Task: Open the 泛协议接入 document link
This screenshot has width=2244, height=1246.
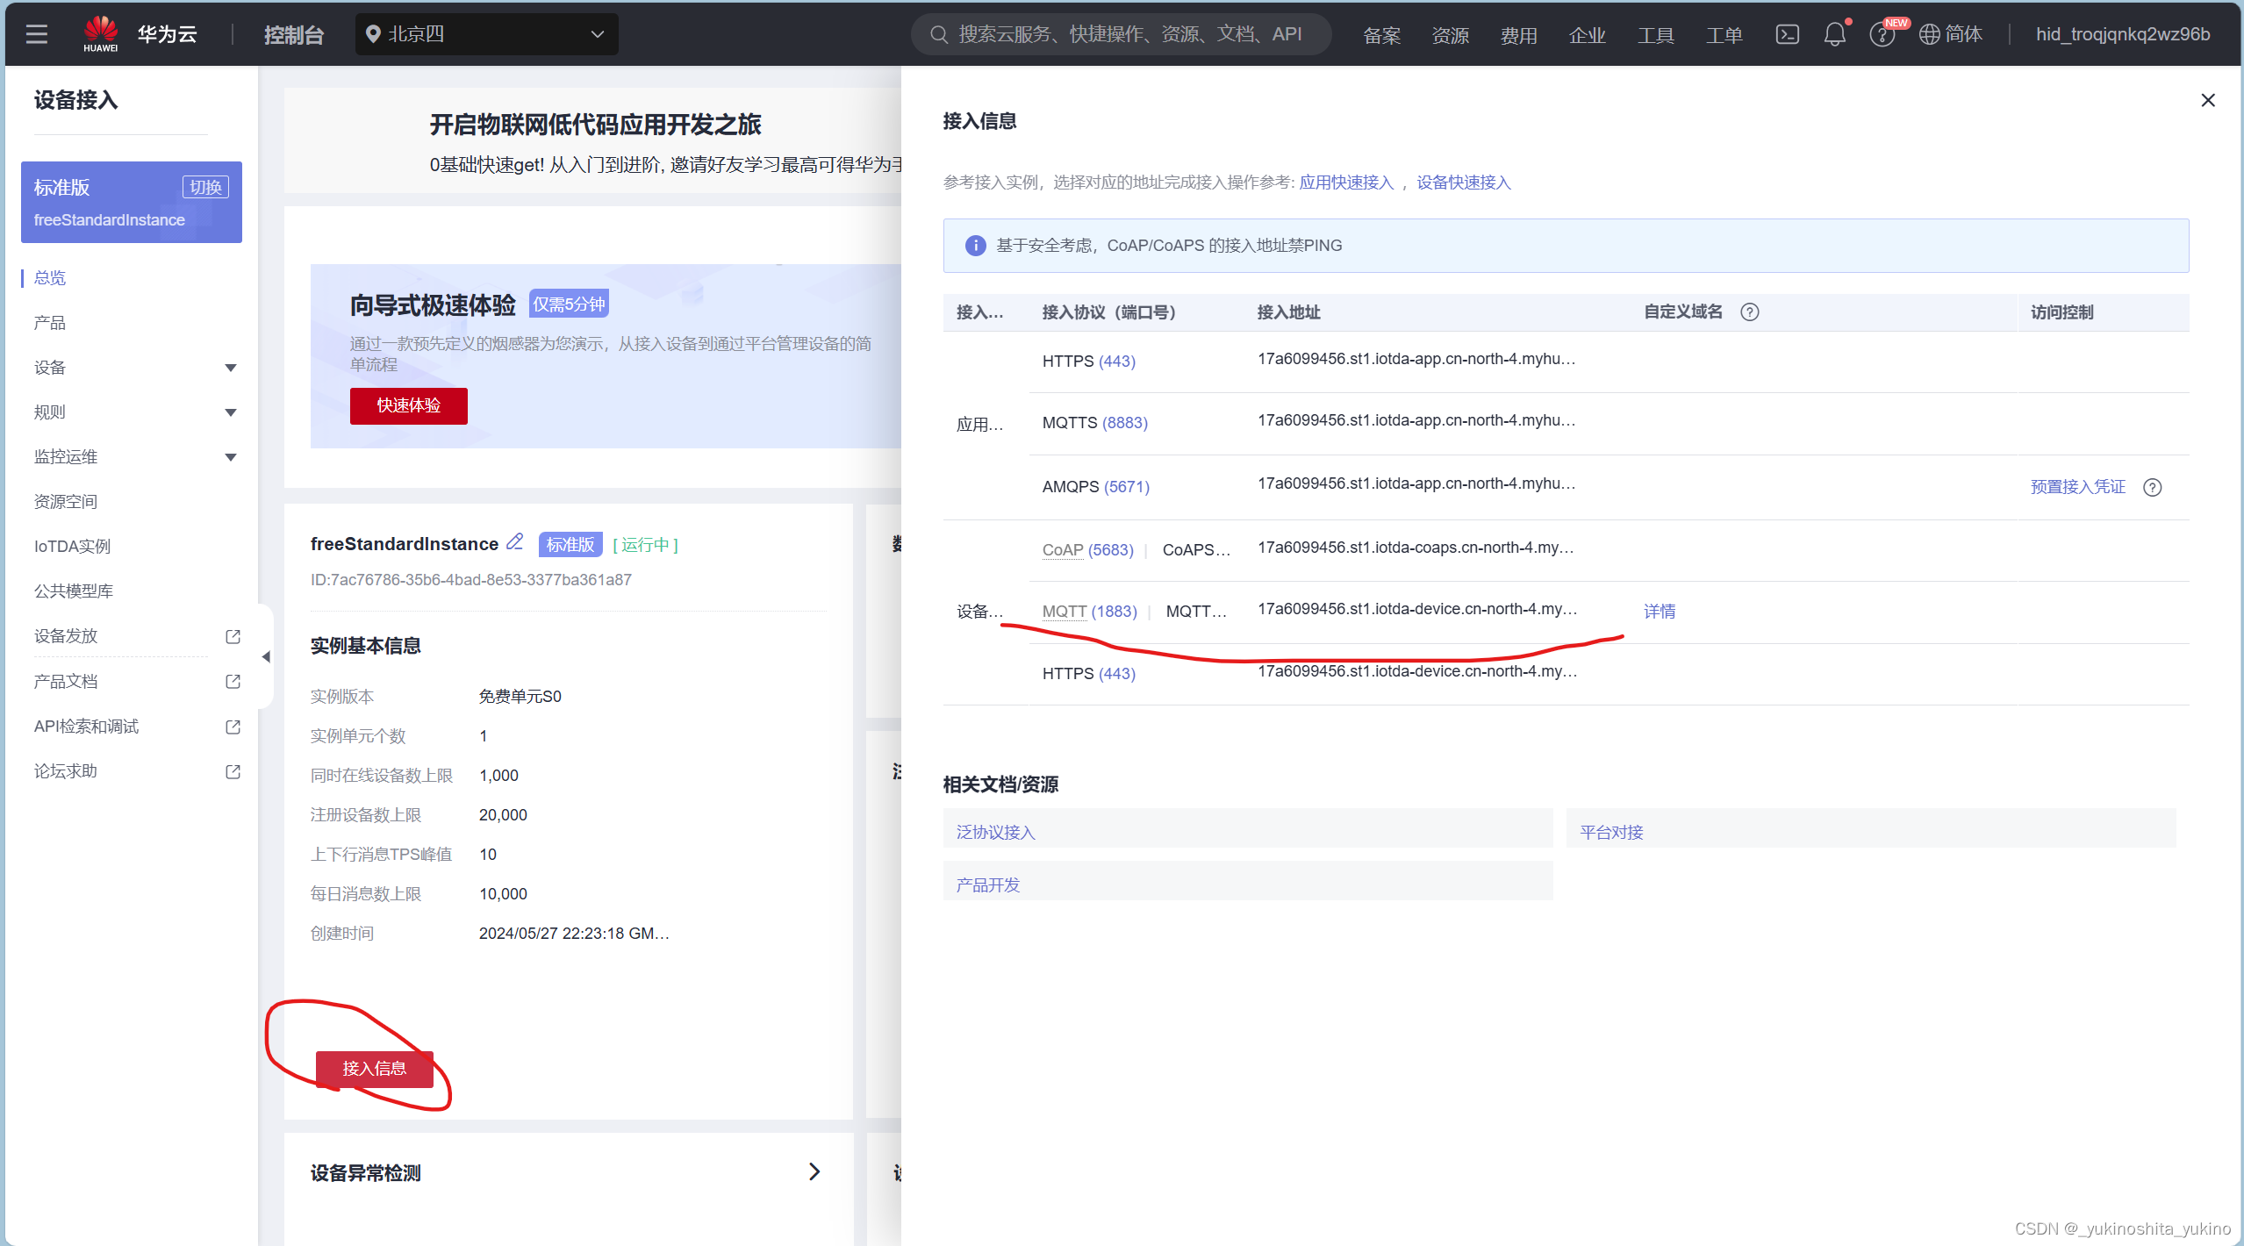Action: click(996, 833)
